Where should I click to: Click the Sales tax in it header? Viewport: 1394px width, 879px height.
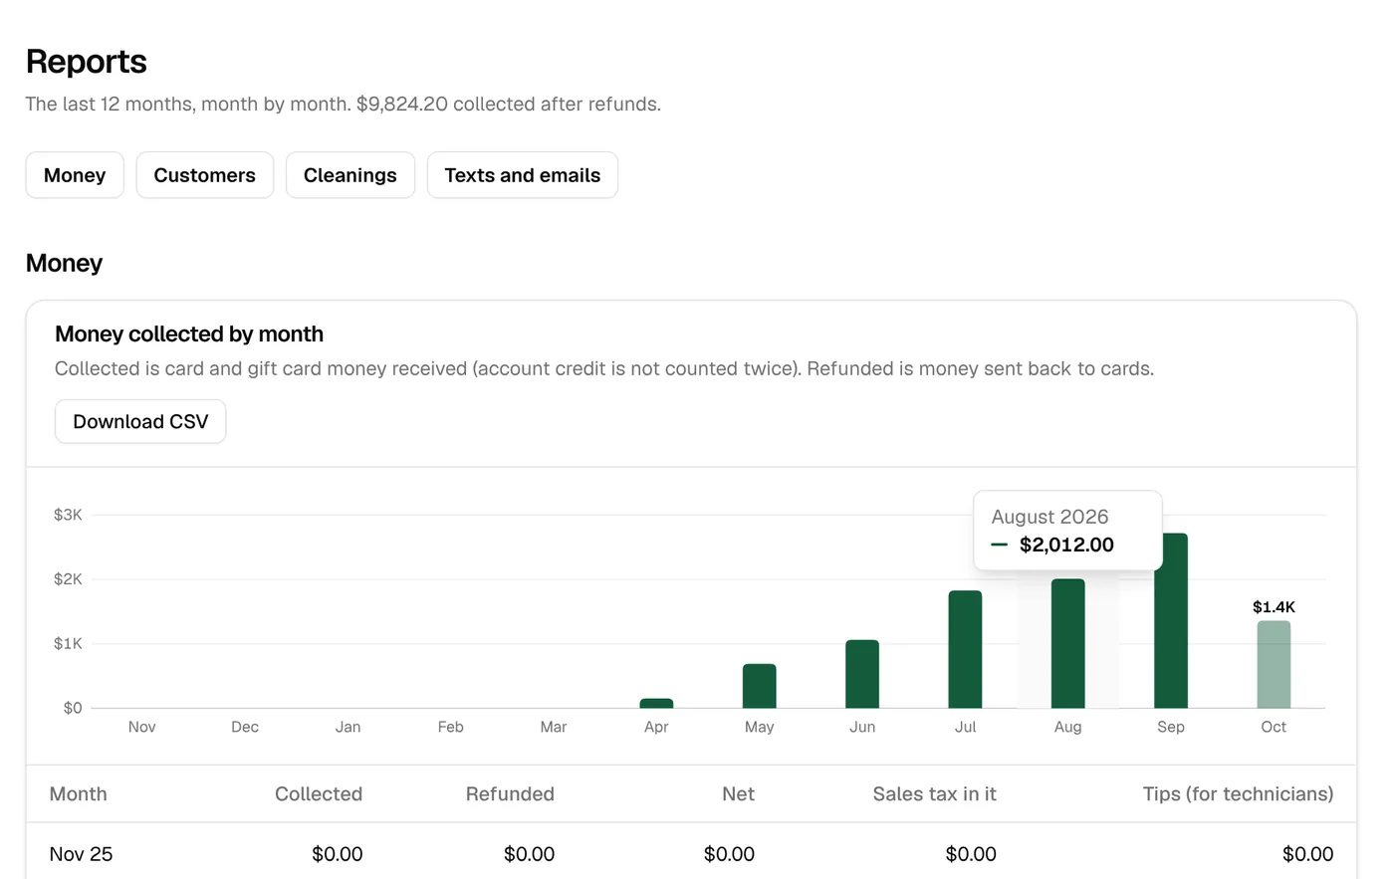tap(934, 793)
